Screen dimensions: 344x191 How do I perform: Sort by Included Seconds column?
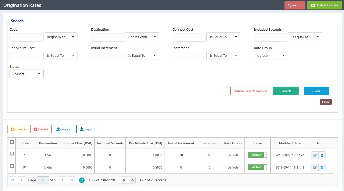click(110, 143)
